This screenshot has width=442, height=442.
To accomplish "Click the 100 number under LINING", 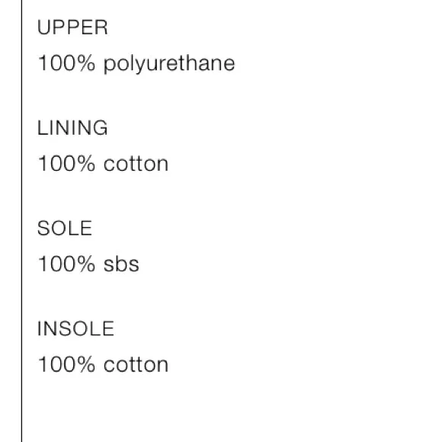I will [x=57, y=164].
